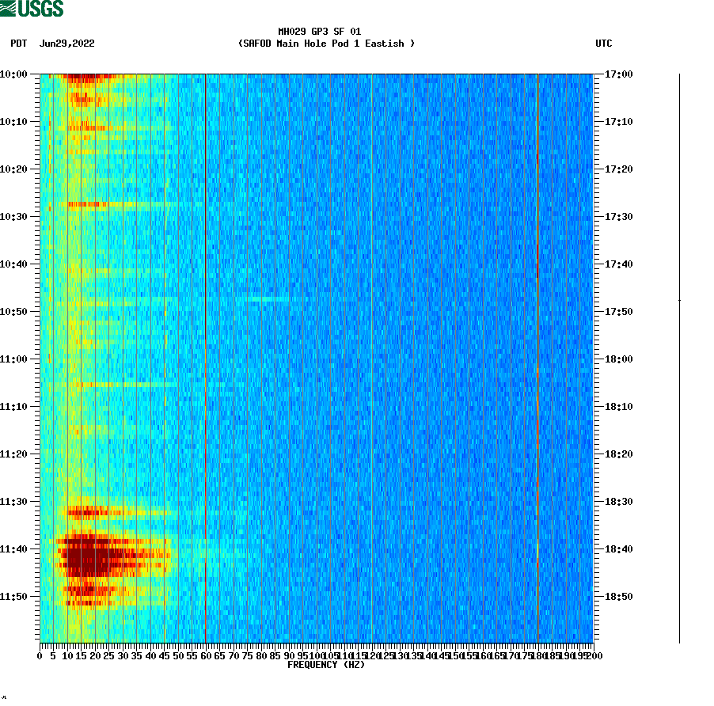
Task: Select the wave symbol in the USGS logo
Action: pos(9,8)
